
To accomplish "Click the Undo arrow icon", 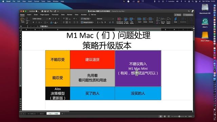I will (x=51, y=11).
